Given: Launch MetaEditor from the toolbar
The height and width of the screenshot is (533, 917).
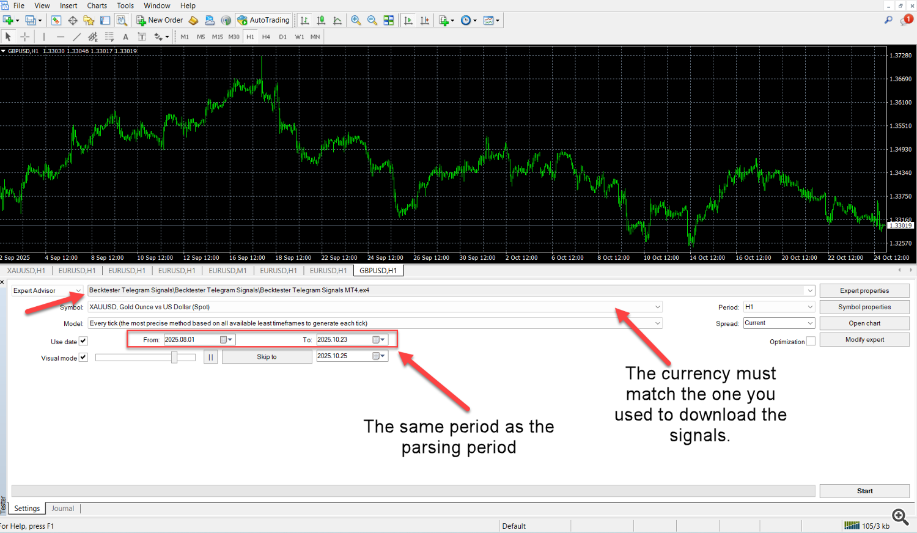Looking at the screenshot, I should [193, 20].
